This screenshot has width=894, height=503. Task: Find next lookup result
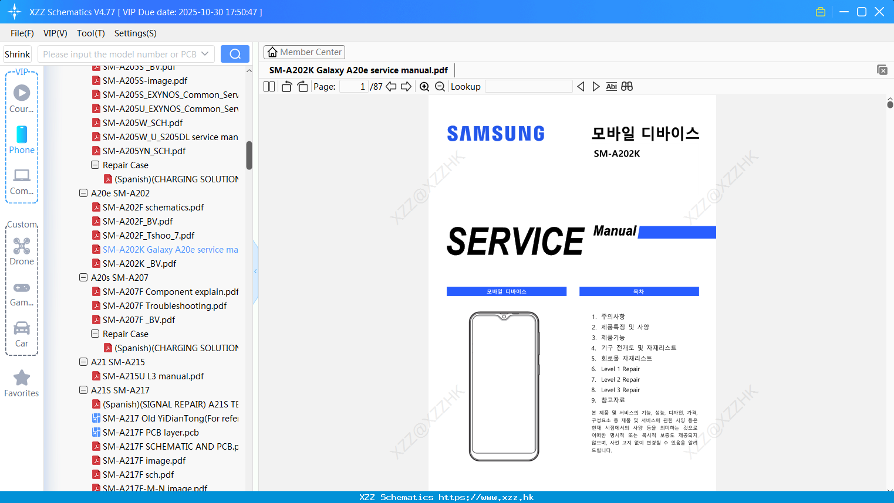click(596, 87)
